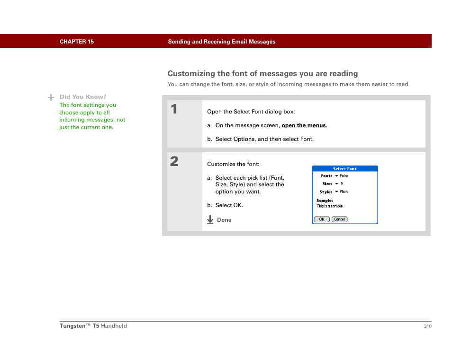
Task: Click the 'Style:' label in dialog
Action: click(x=325, y=192)
